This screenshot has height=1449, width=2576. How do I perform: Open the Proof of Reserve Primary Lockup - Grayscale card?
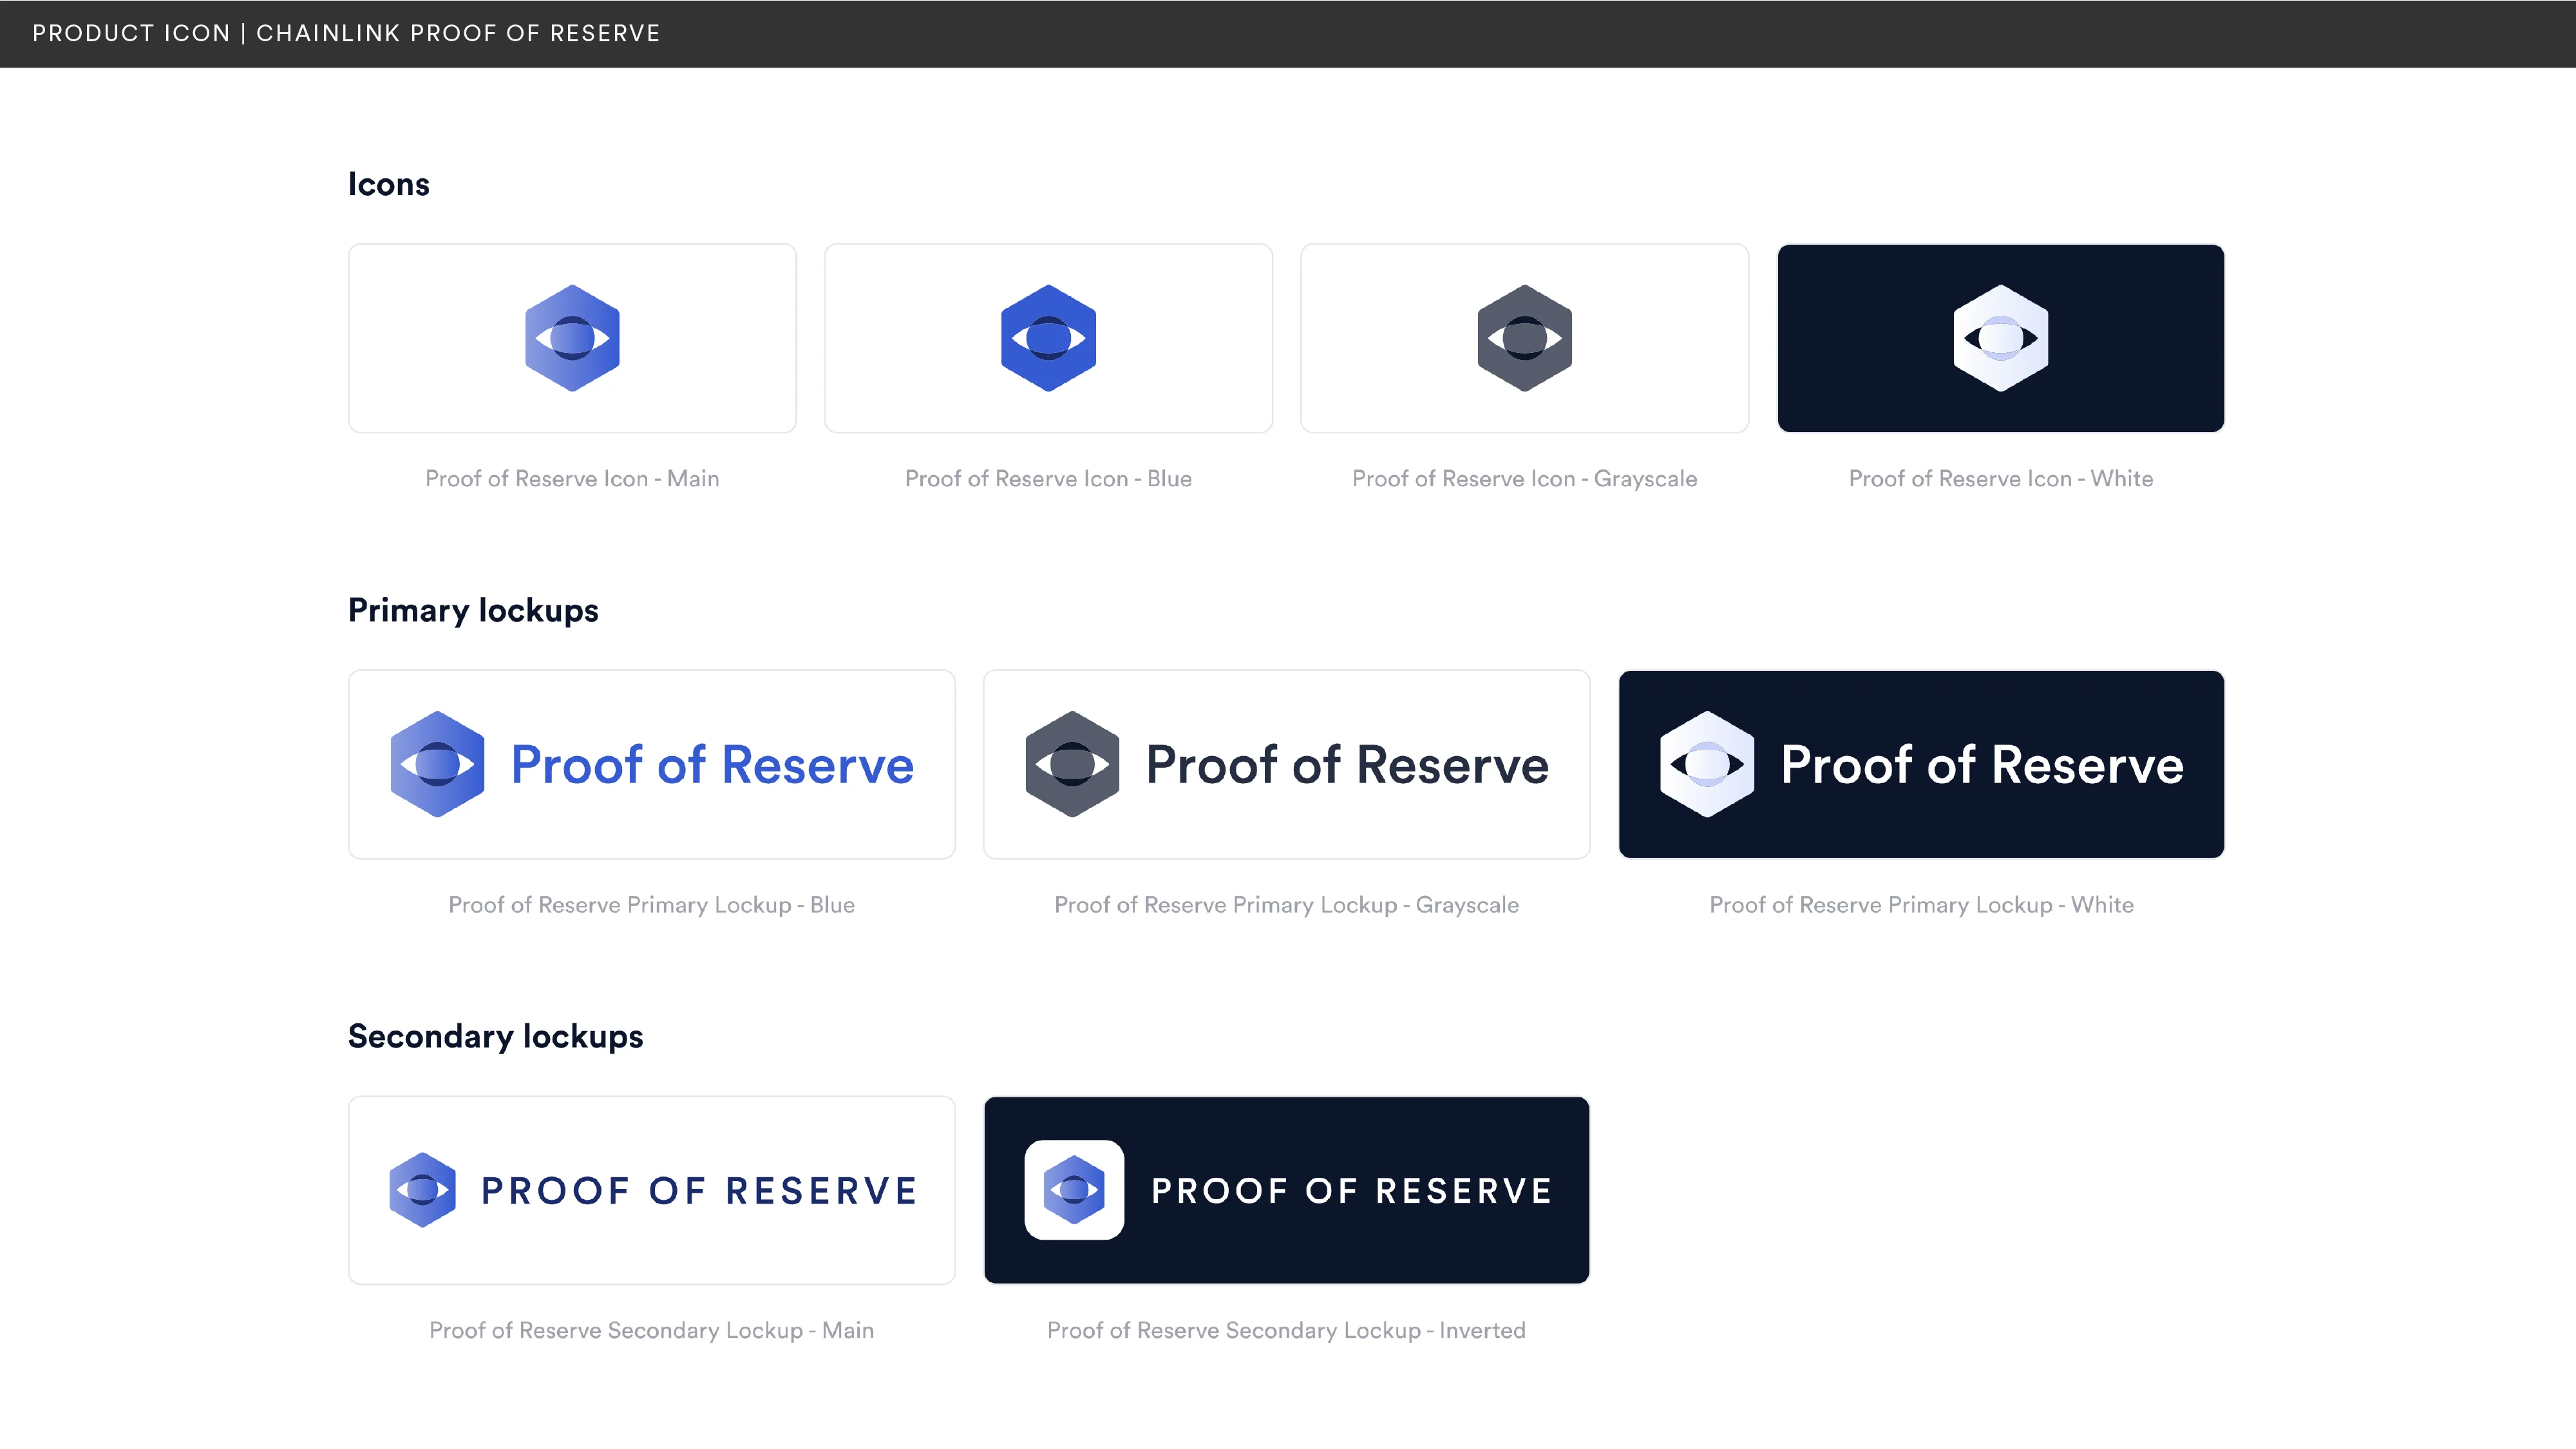[x=1286, y=764]
